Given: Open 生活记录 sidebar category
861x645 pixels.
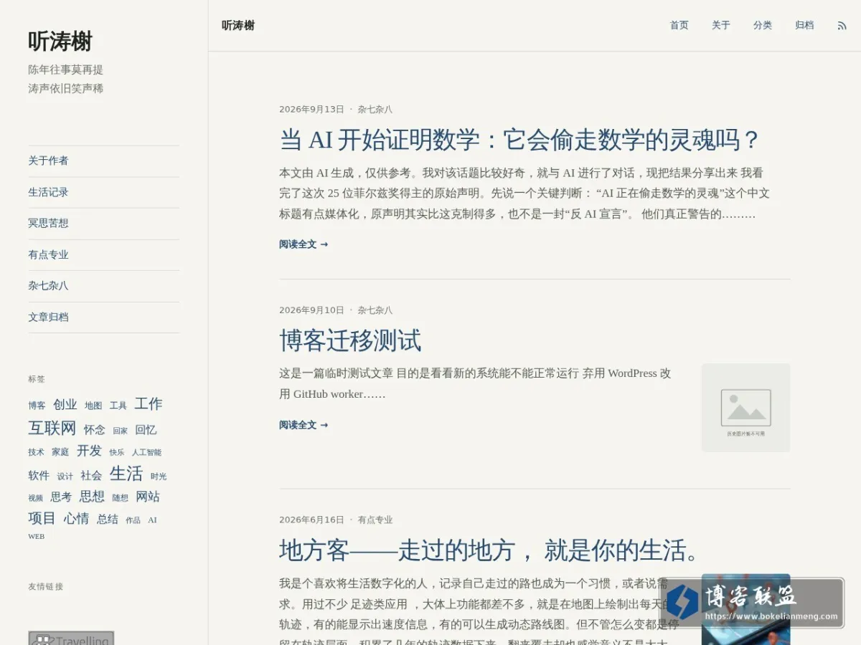Looking at the screenshot, I should [x=104, y=192].
